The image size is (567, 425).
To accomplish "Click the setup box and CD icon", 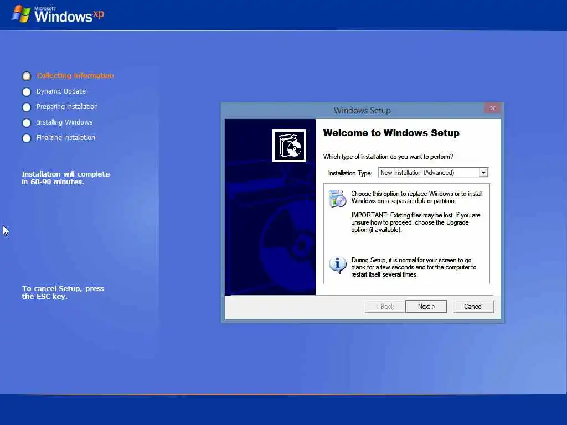I will tap(289, 146).
